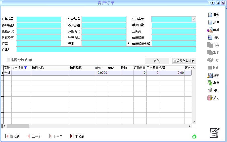Screen dimensions: 227x142
Task: Click the notepad icon at bottom right
Action: click(215, 133)
